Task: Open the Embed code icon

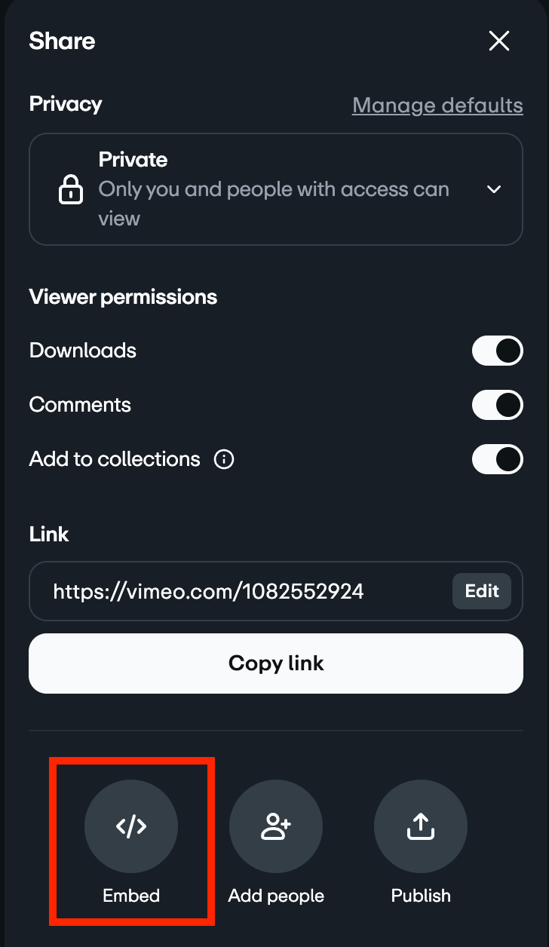Action: tap(131, 826)
